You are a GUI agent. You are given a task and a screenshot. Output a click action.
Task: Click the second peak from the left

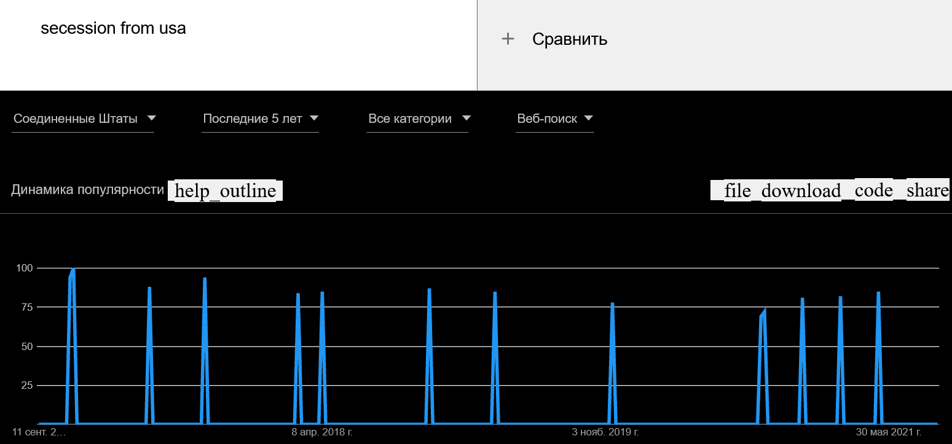(149, 288)
